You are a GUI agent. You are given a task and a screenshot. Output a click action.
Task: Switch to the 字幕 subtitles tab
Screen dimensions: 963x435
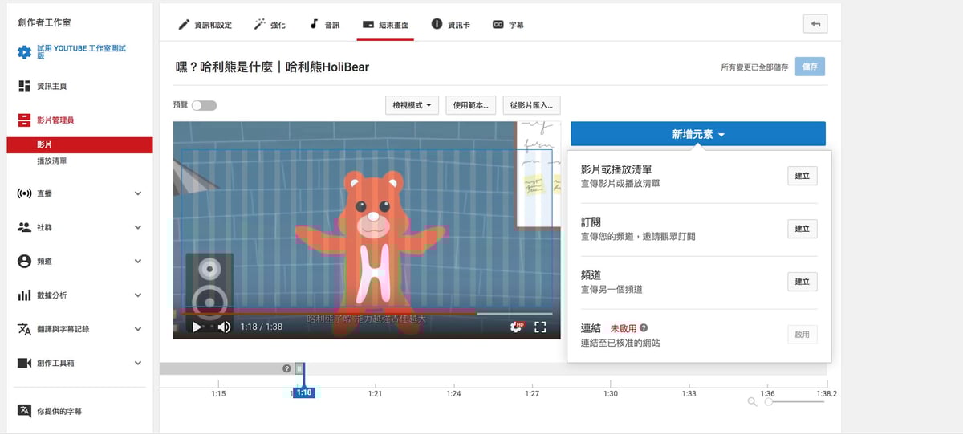(508, 25)
